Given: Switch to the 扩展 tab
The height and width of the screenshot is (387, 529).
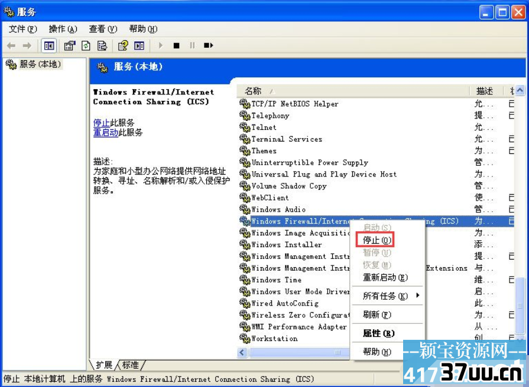Looking at the screenshot, I should pos(104,365).
